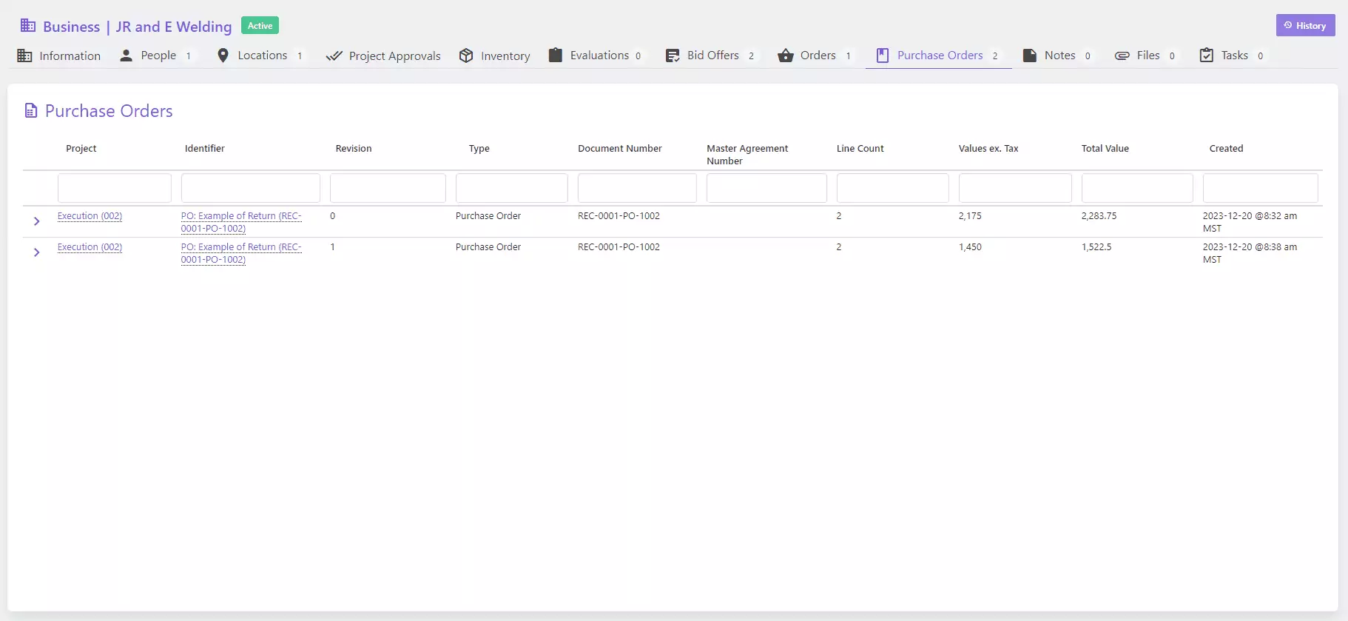
Task: Select the 1,522.5 total value cell
Action: click(1096, 247)
